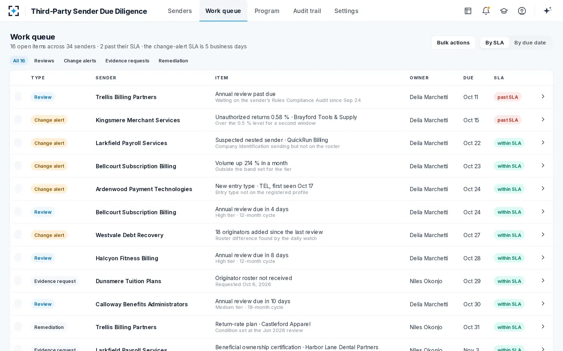Screen dimensions: 563x351
Task: Select checkbox for Halcyon Fitness Billing row
Action: pos(18,258)
